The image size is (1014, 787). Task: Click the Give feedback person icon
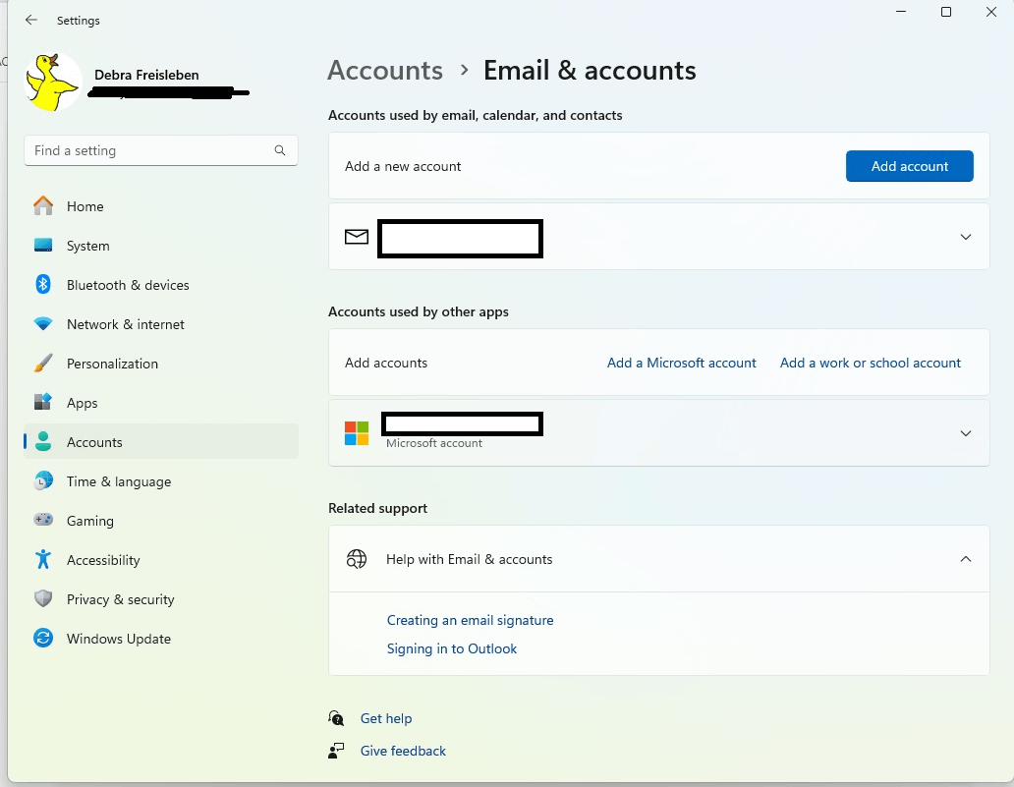pyautogui.click(x=336, y=750)
